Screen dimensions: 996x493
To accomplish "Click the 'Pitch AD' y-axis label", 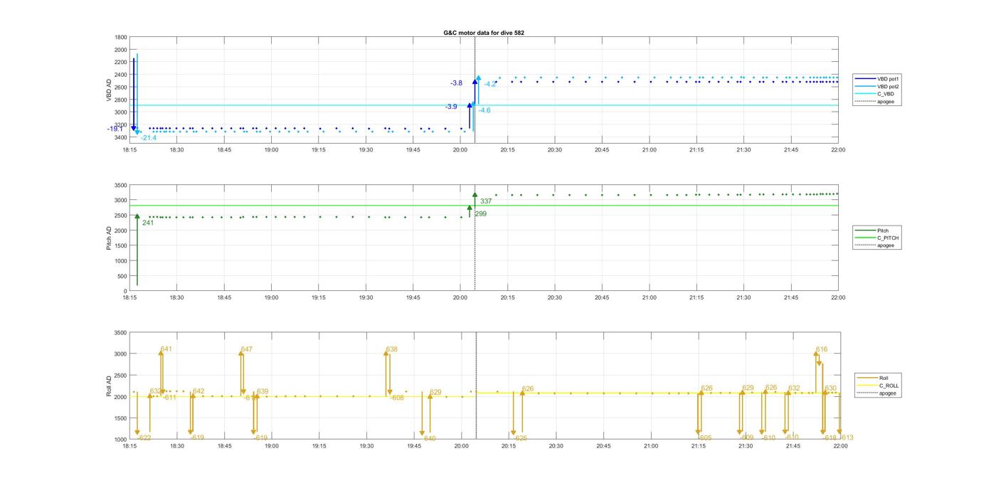I will click(x=109, y=238).
